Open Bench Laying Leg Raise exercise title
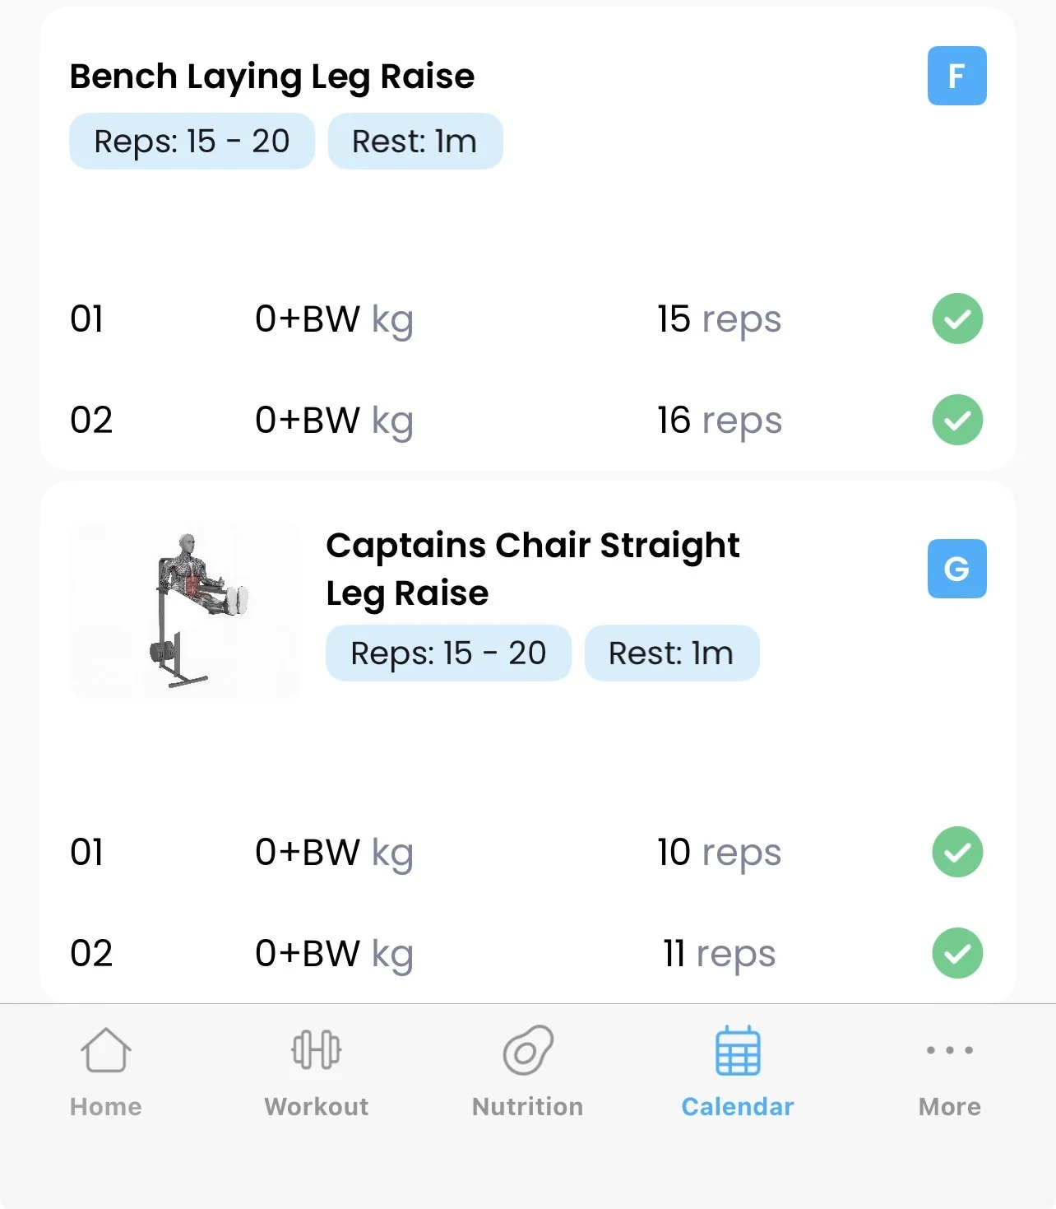The image size is (1056, 1209). coord(272,77)
